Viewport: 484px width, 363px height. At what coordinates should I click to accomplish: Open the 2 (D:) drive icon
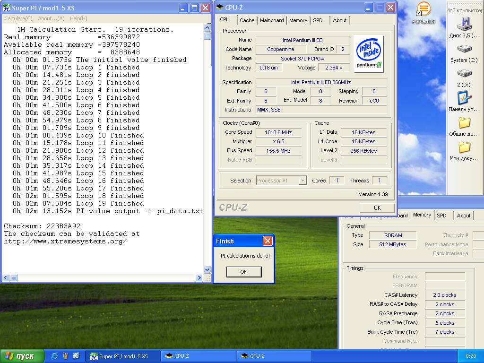pyautogui.click(x=464, y=77)
